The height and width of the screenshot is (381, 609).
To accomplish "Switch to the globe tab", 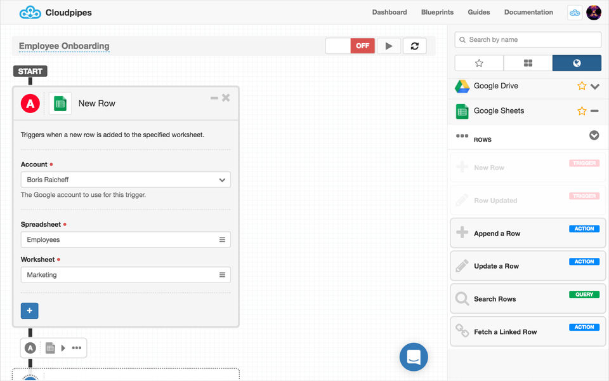I will (x=577, y=63).
